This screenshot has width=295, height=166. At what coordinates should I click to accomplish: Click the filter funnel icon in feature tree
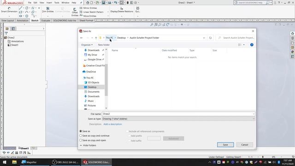pyautogui.click(x=6, y=33)
